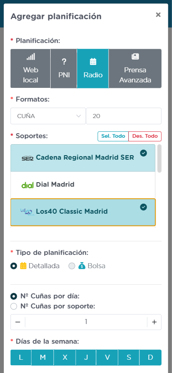The width and height of the screenshot is (172, 373).
Task: Toggle the L weekday tab
Action: coord(21,357)
